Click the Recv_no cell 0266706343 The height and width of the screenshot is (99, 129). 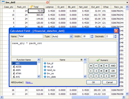pos(118,19)
